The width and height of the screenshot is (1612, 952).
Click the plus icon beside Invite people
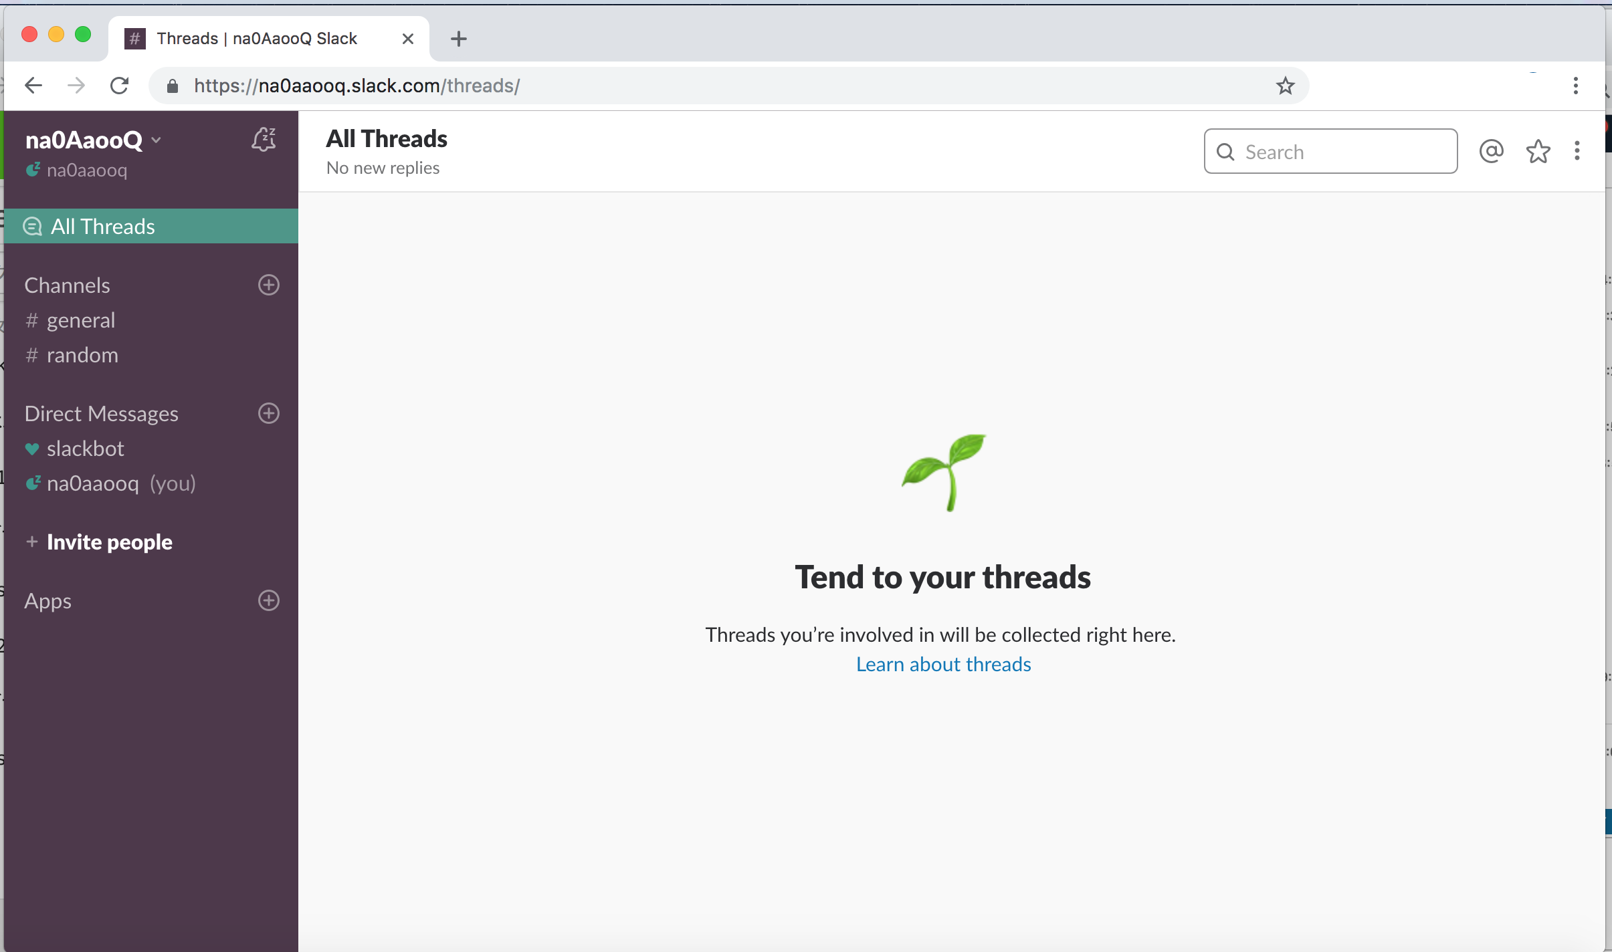tap(31, 542)
